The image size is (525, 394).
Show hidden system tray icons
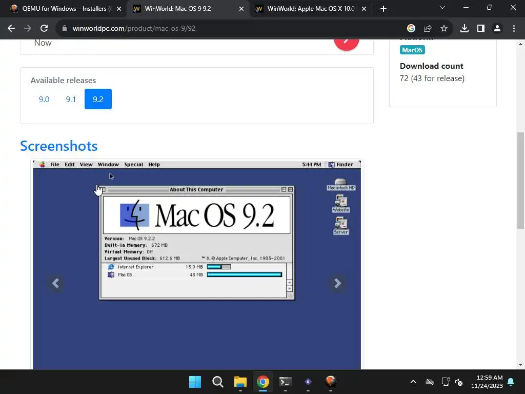(x=413, y=382)
